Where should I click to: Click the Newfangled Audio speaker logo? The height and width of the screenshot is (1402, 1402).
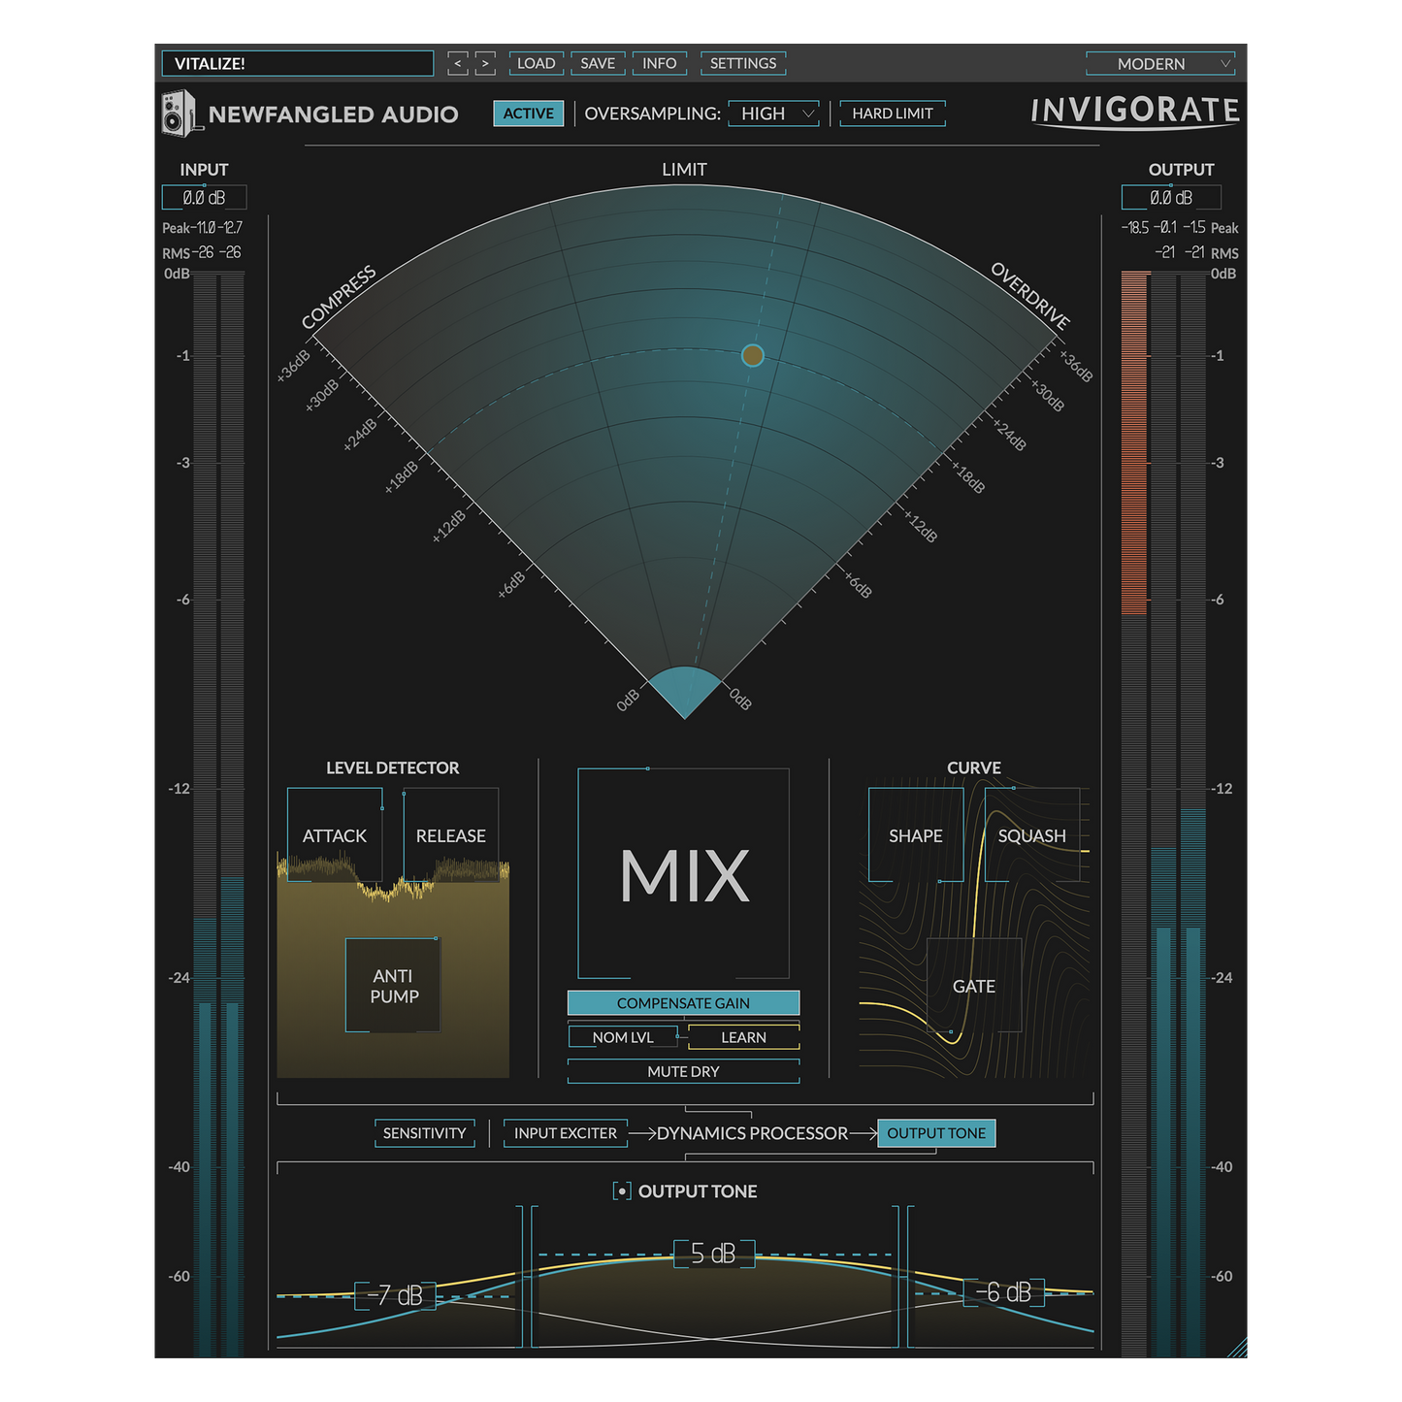pyautogui.click(x=178, y=114)
